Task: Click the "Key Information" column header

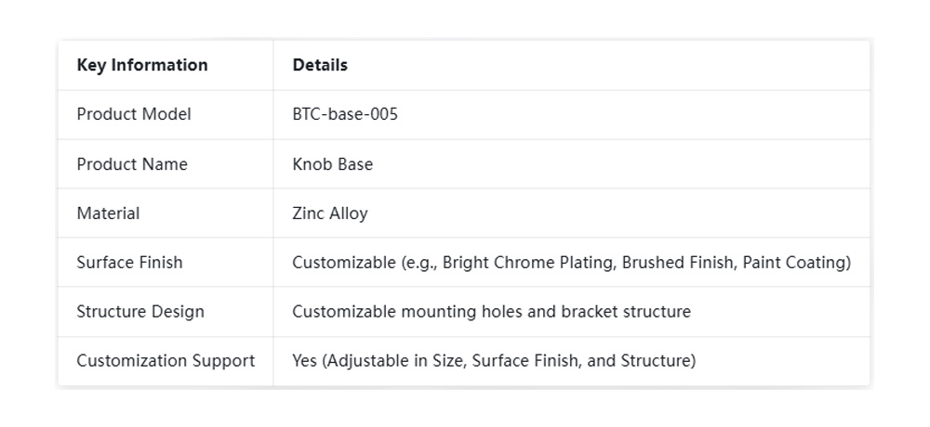Action: tap(142, 65)
